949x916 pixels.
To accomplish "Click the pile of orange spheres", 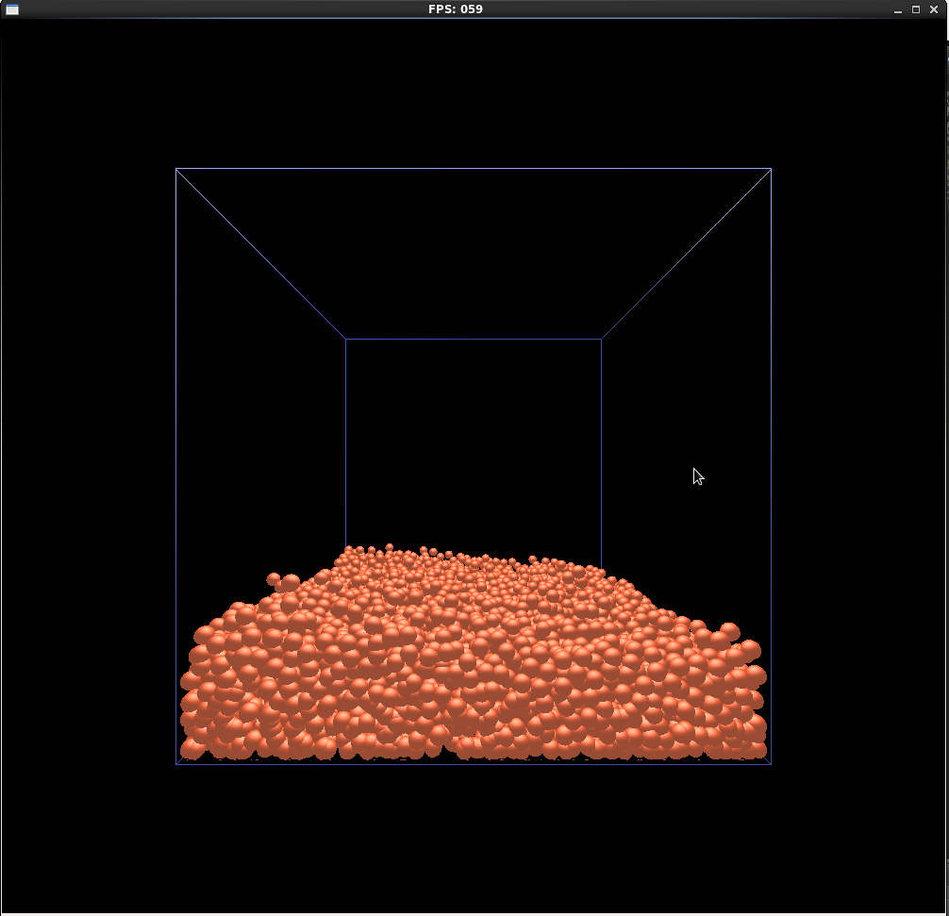I will (474, 654).
